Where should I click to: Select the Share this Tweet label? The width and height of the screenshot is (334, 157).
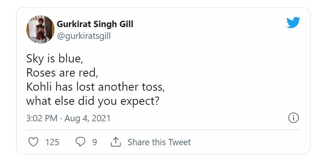coord(159,142)
